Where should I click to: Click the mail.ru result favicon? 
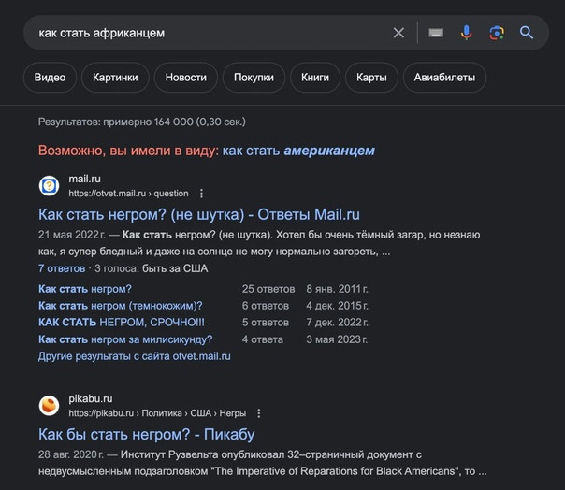pos(49,186)
